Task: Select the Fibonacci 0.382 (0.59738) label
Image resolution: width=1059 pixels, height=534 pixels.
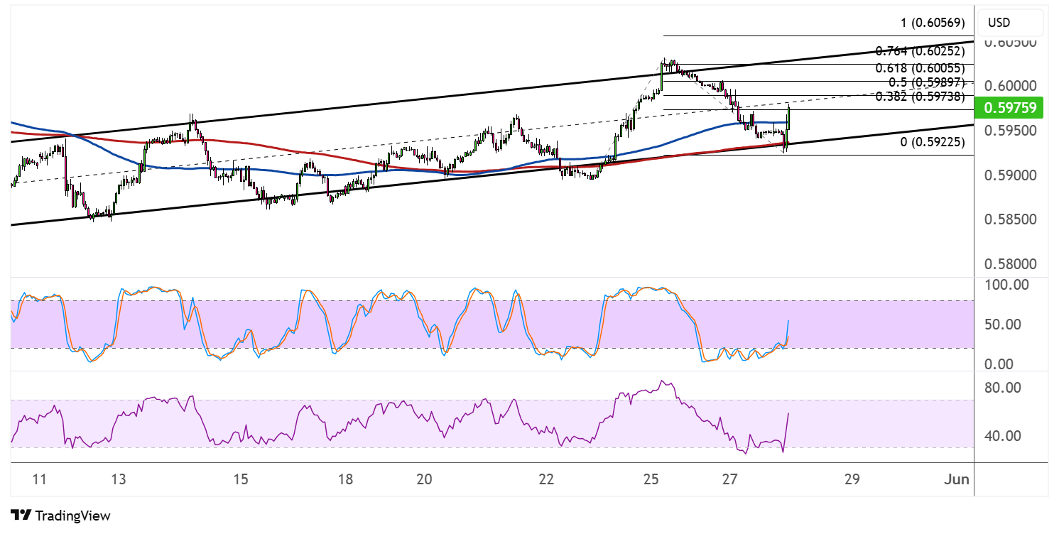Action: click(x=920, y=97)
